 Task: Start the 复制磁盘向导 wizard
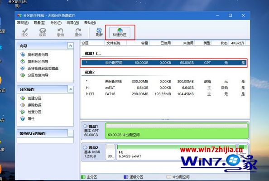pyautogui.click(x=38, y=54)
